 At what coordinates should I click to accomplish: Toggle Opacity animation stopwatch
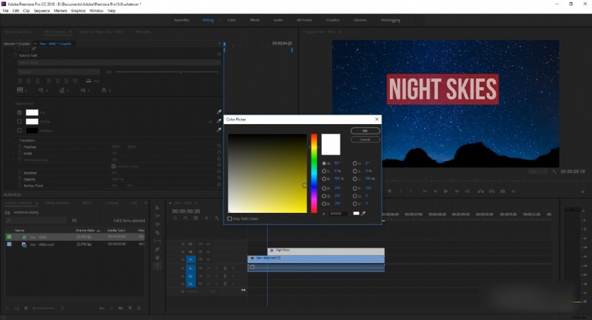pos(20,179)
